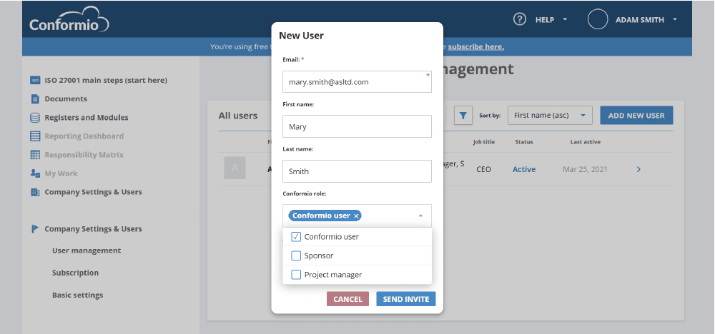Viewport: 715px width, 334px height.
Task: Click the Email input field
Action: 357,82
